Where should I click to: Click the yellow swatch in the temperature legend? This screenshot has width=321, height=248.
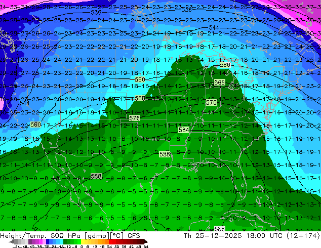tap(83, 242)
